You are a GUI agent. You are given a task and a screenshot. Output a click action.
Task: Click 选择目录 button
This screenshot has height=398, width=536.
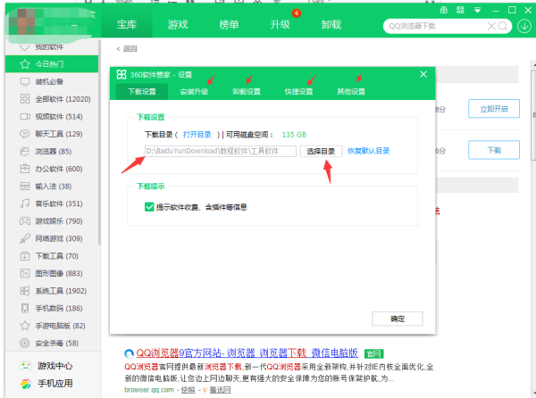[320, 152]
